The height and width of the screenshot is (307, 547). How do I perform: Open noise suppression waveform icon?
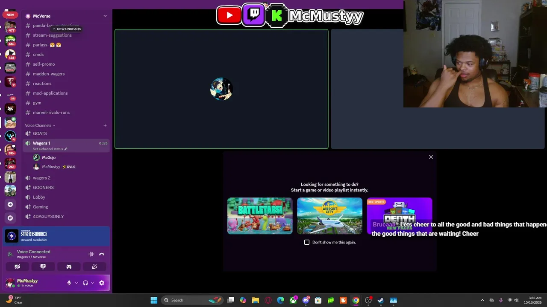point(91,254)
